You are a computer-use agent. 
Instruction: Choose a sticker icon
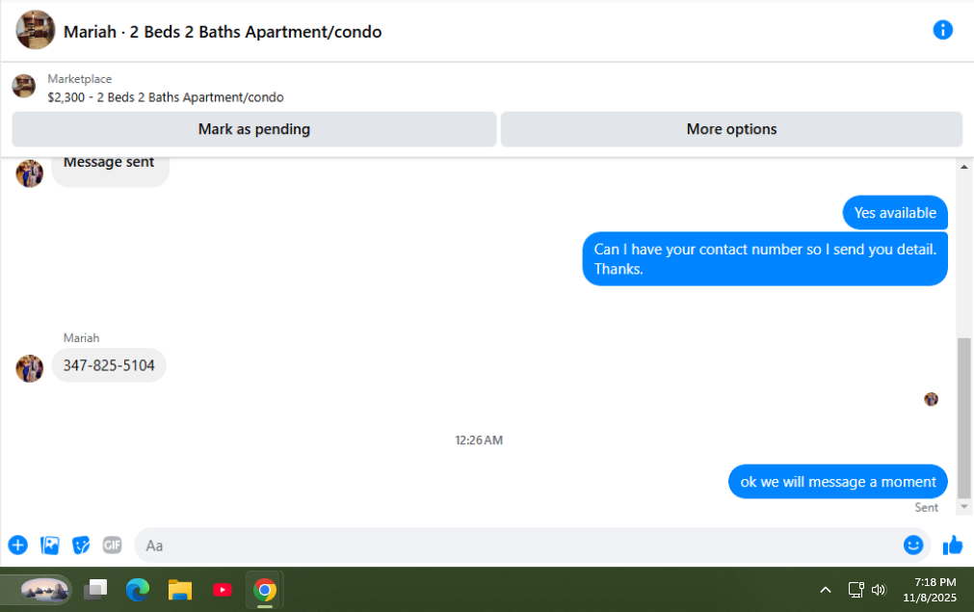(81, 545)
